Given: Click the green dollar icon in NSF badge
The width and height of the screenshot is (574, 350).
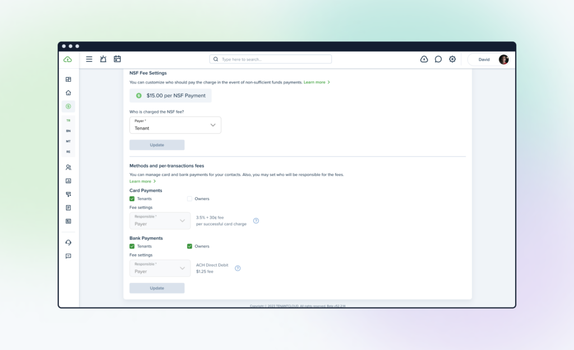Looking at the screenshot, I should tap(139, 95).
